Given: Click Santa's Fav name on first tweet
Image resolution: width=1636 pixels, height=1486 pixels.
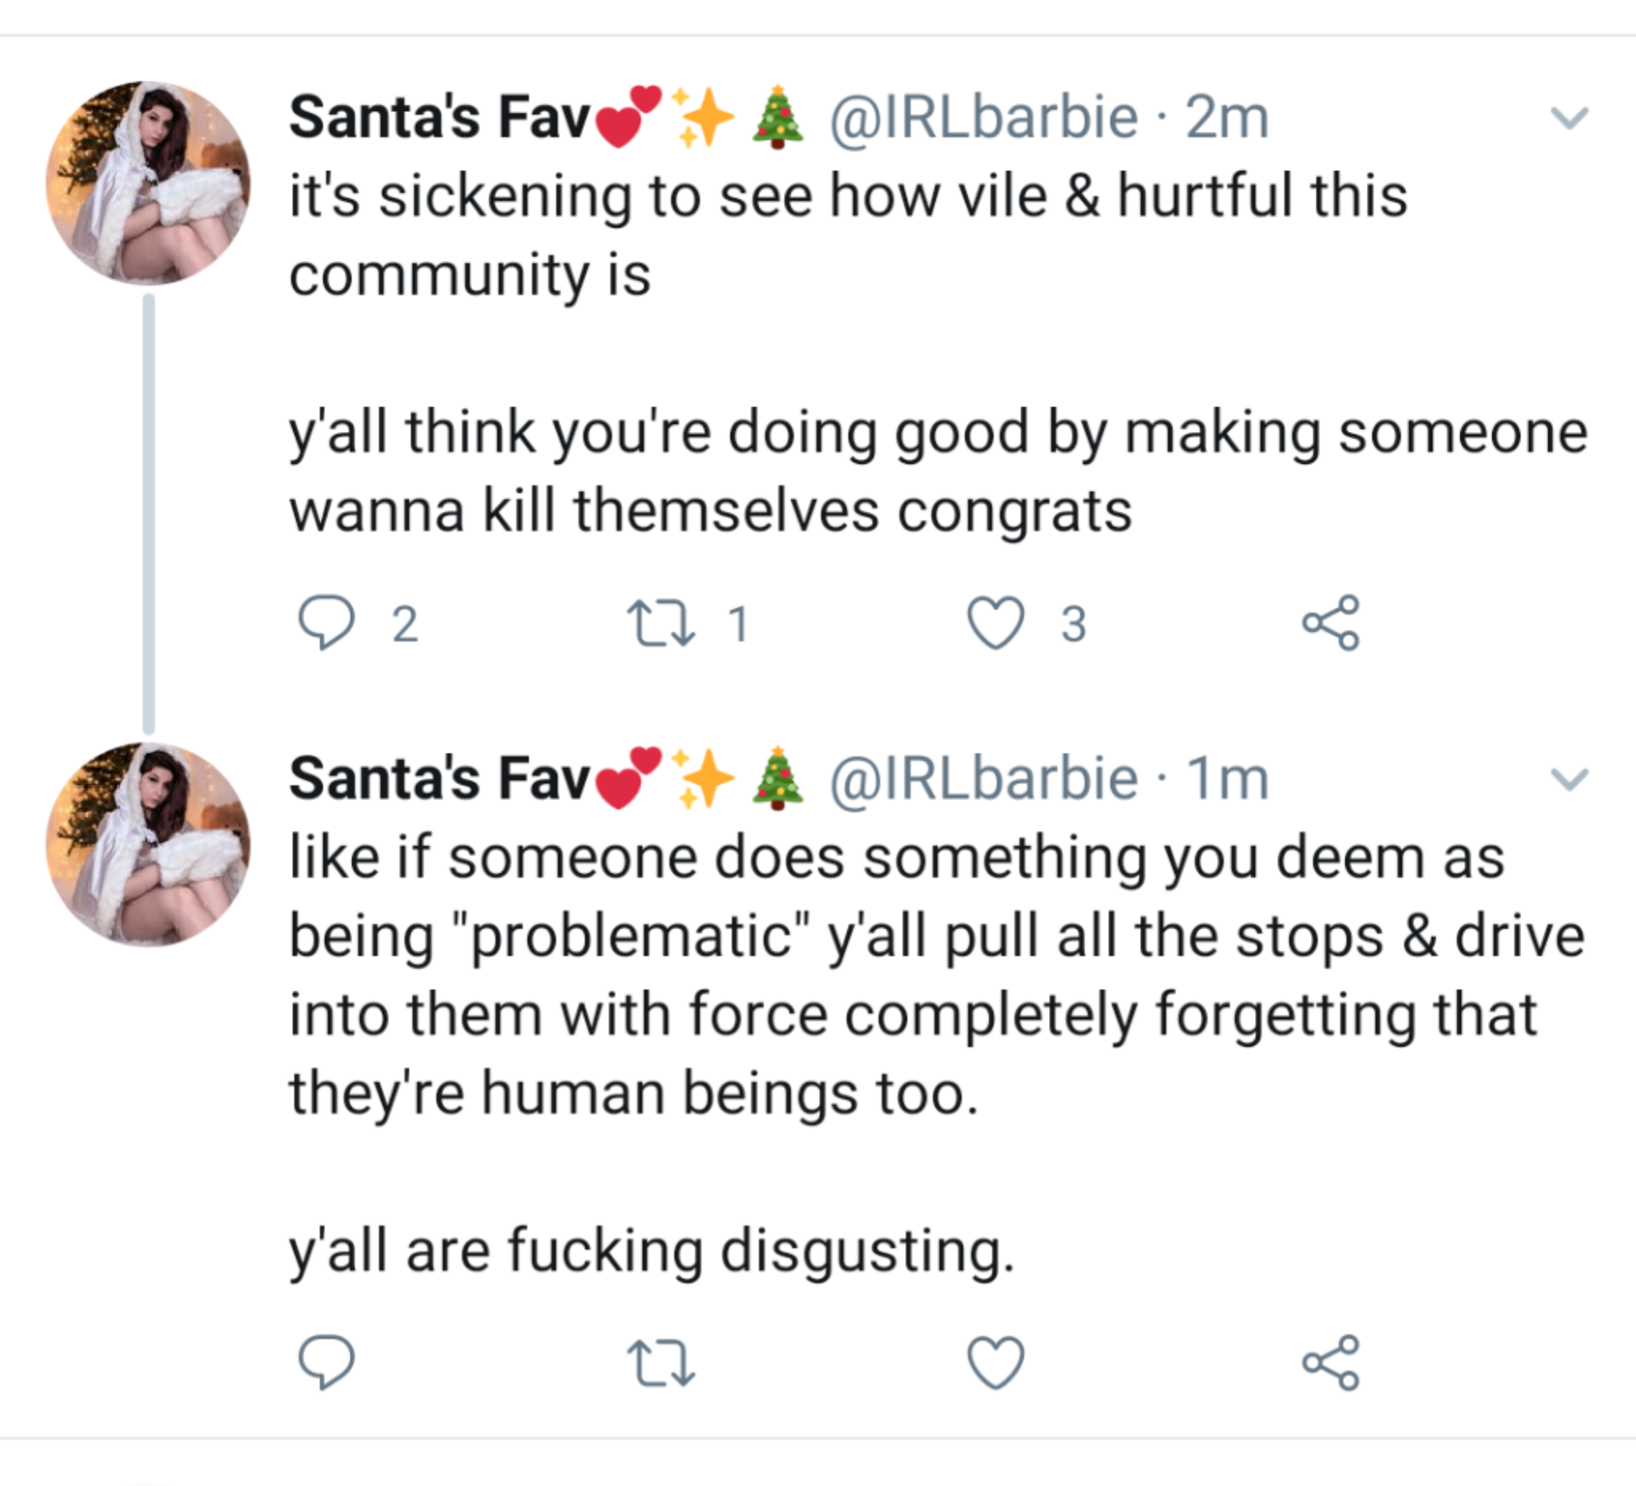Looking at the screenshot, I should 439,117.
